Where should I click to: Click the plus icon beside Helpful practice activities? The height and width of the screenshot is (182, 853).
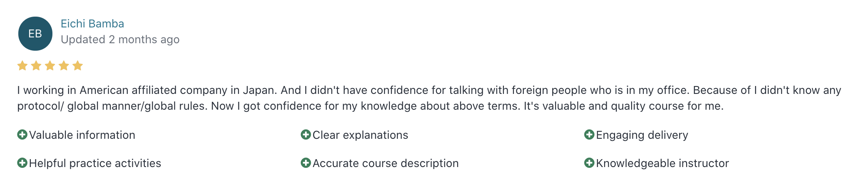click(22, 163)
